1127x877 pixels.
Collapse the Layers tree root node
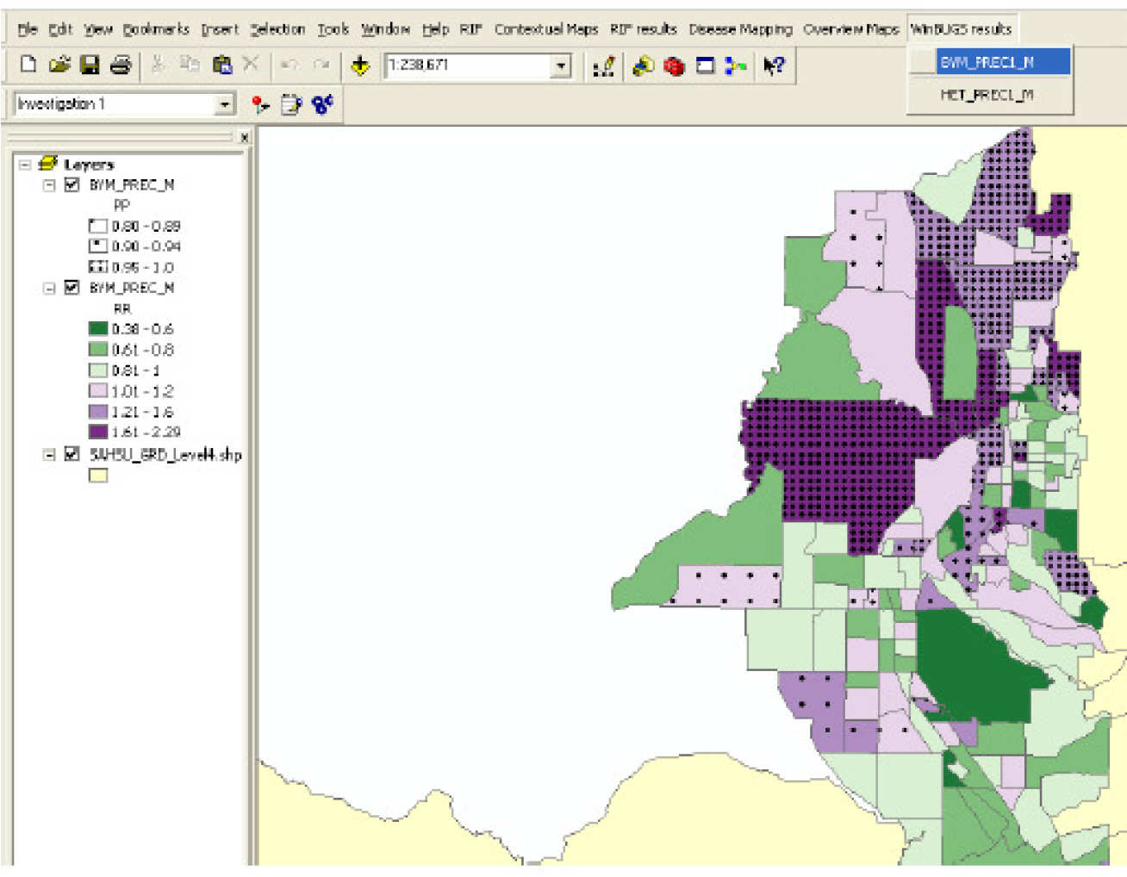[25, 165]
